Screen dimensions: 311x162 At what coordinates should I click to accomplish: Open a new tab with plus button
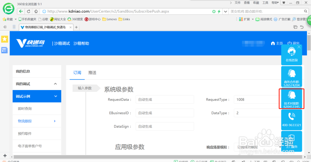pyautogui.click(x=76, y=27)
